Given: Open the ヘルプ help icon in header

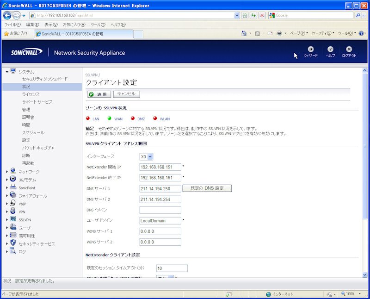Looking at the screenshot, I should tap(330, 49).
